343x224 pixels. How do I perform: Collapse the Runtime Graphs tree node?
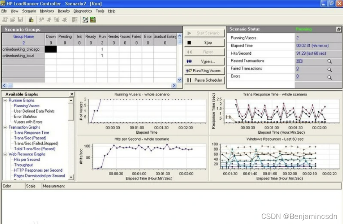tap(5, 100)
